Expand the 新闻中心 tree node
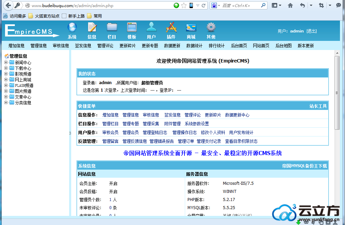Viewport: 345px width, 225px height. click(6, 62)
